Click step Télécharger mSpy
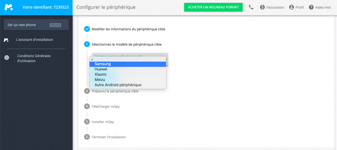The height and width of the screenshot is (150, 337). [105, 106]
